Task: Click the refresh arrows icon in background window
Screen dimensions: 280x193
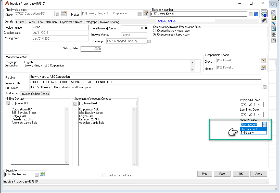Action: [x=273, y=29]
